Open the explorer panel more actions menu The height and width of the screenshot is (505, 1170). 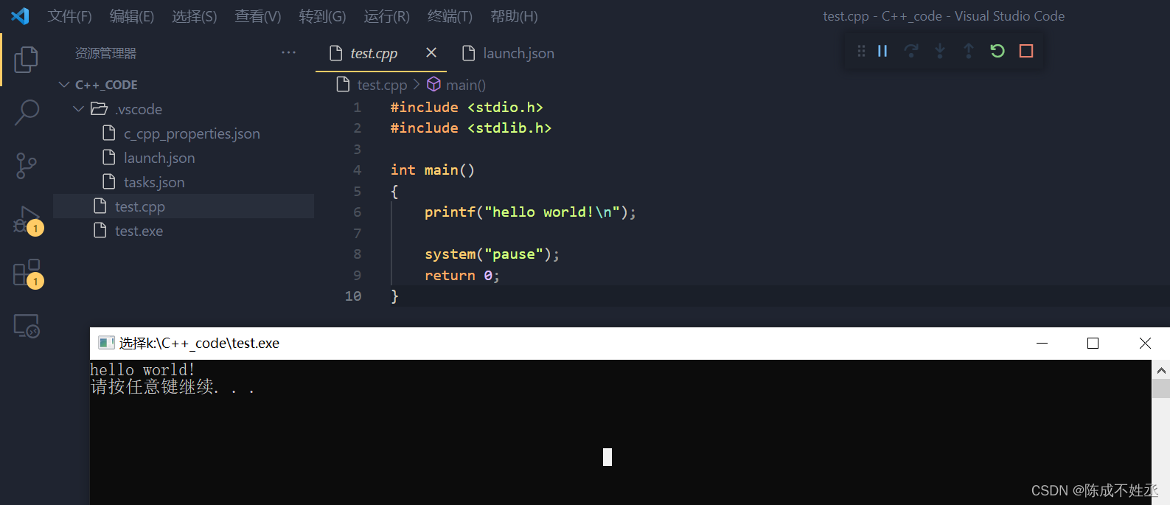(288, 53)
